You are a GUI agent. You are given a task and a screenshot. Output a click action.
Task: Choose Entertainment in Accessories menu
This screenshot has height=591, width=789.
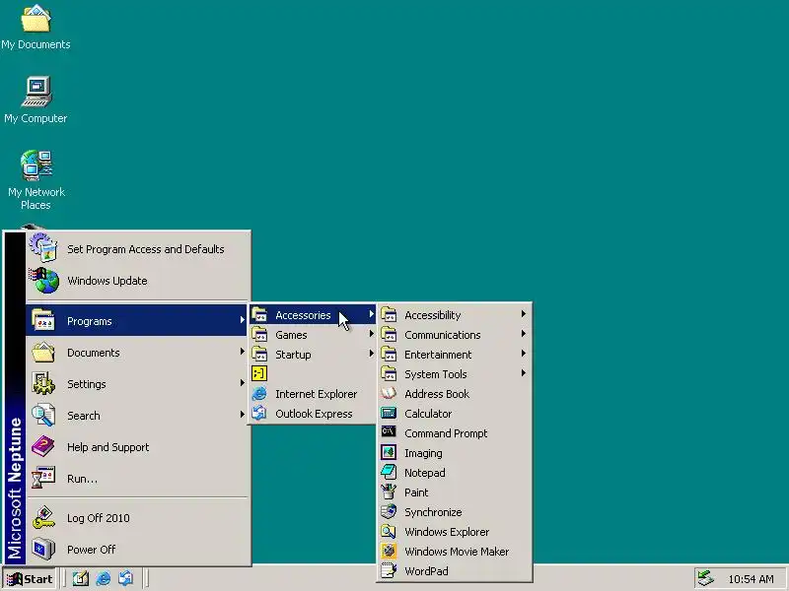point(455,354)
